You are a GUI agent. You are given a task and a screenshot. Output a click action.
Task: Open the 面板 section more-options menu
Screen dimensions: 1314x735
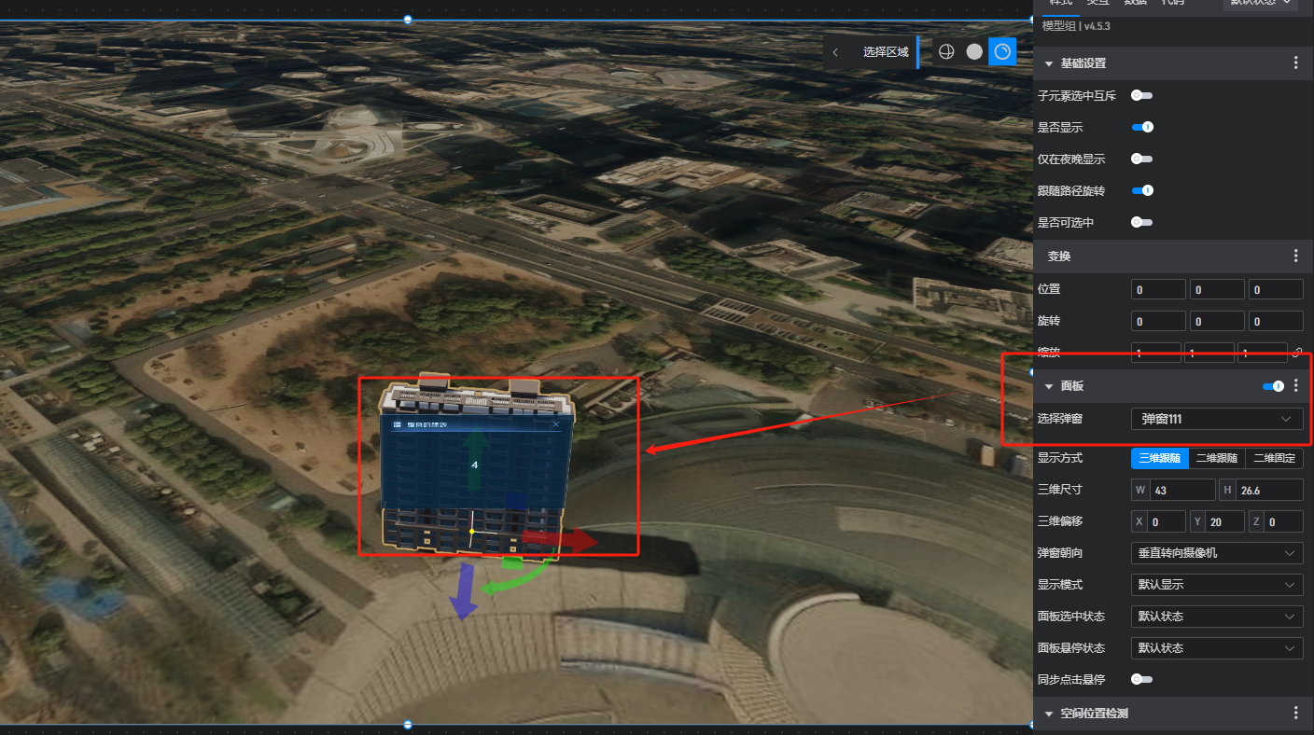click(1295, 385)
